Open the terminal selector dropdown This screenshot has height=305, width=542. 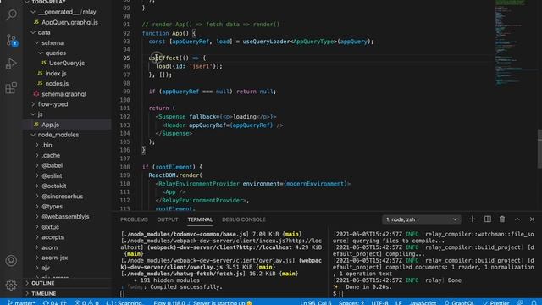[422, 219]
